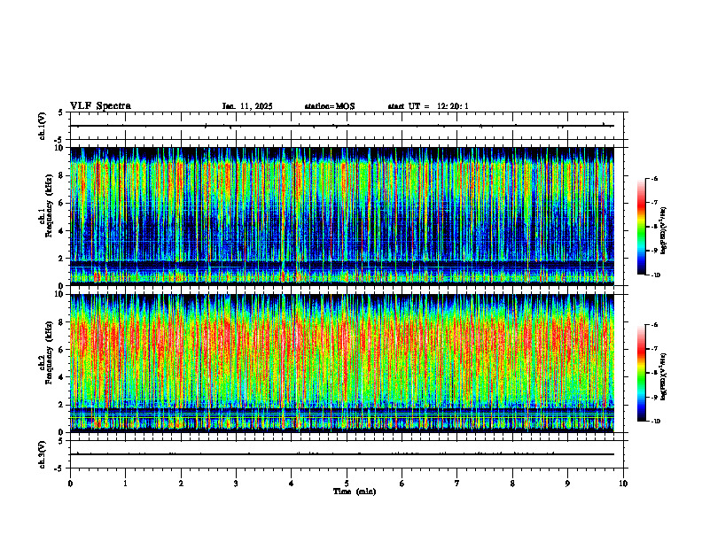This screenshot has width=702, height=542.
Task: Click the "-5" tick on ch.3(V) axis
Action: click(59, 468)
